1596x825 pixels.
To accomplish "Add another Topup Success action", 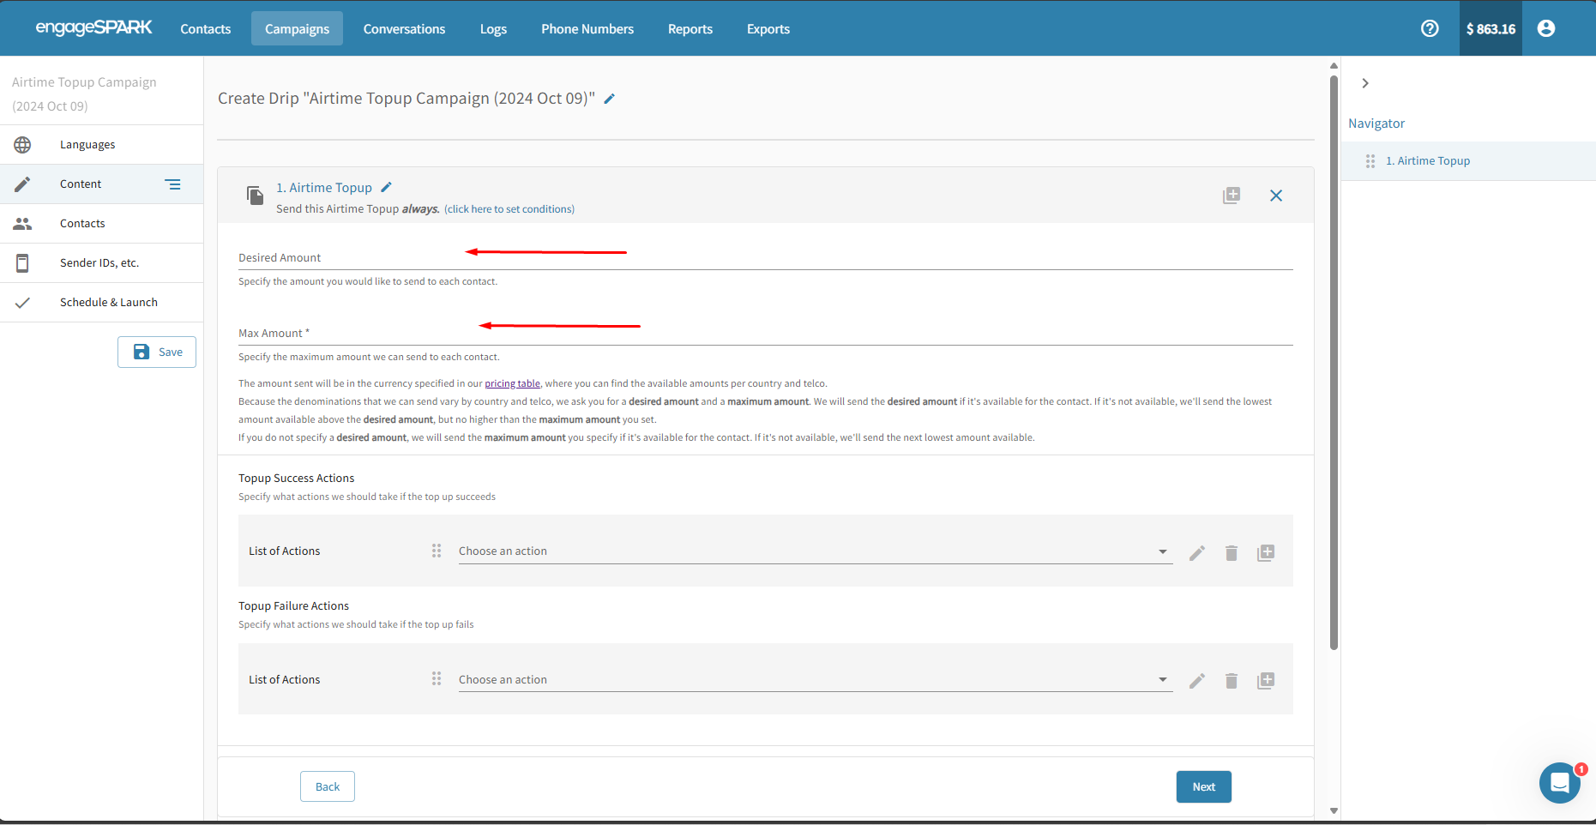I will point(1265,553).
